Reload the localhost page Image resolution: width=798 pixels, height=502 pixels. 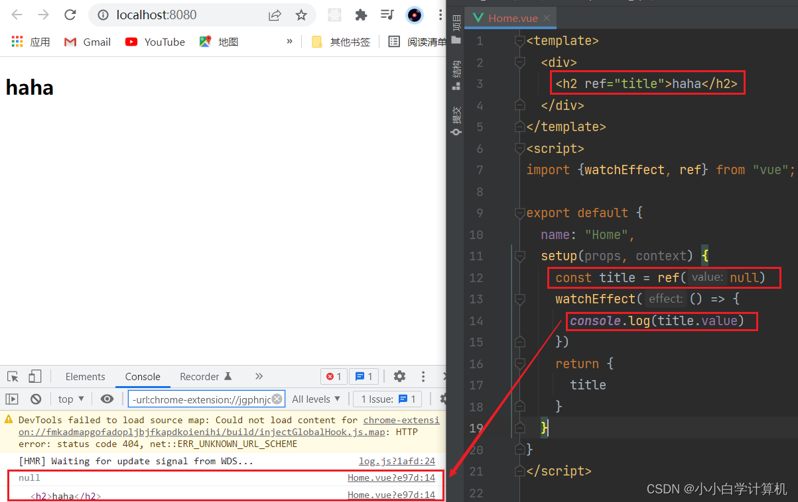[70, 15]
